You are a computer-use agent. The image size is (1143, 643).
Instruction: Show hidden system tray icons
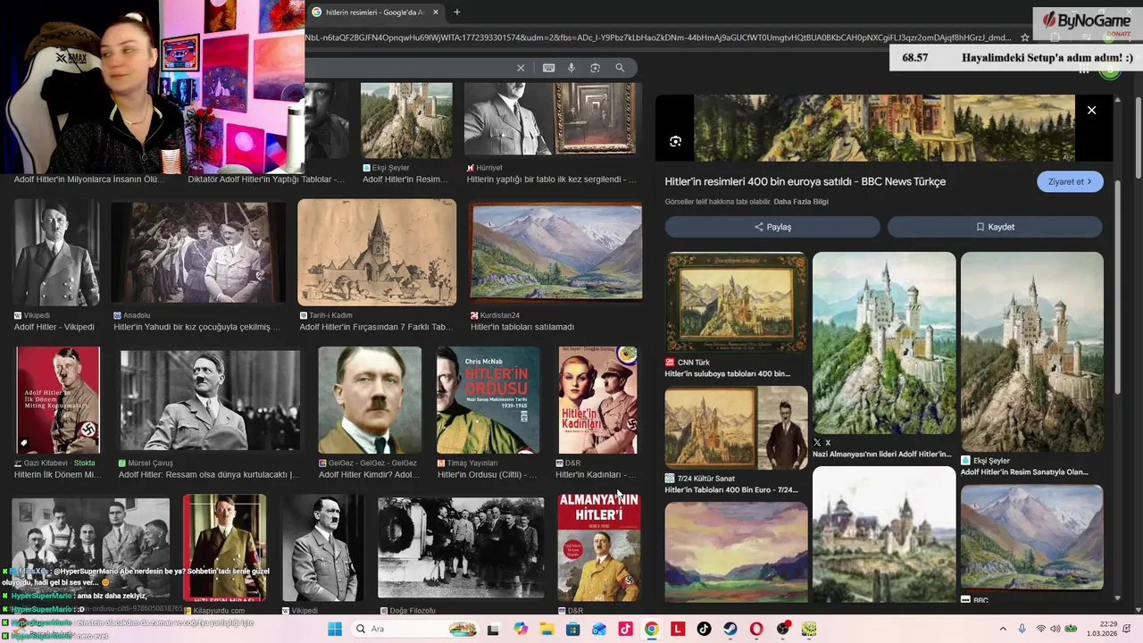[x=1002, y=629]
